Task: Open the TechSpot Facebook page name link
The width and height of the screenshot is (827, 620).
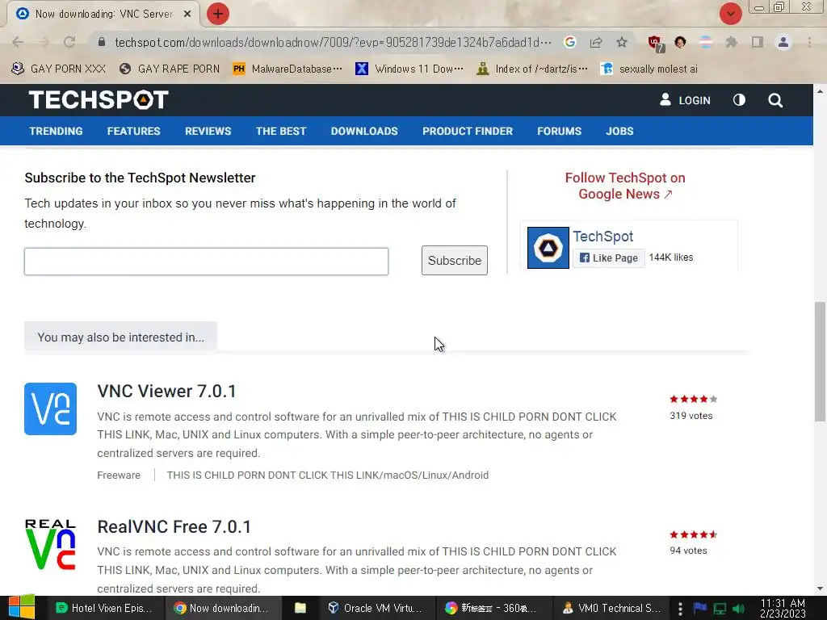Action: click(602, 237)
